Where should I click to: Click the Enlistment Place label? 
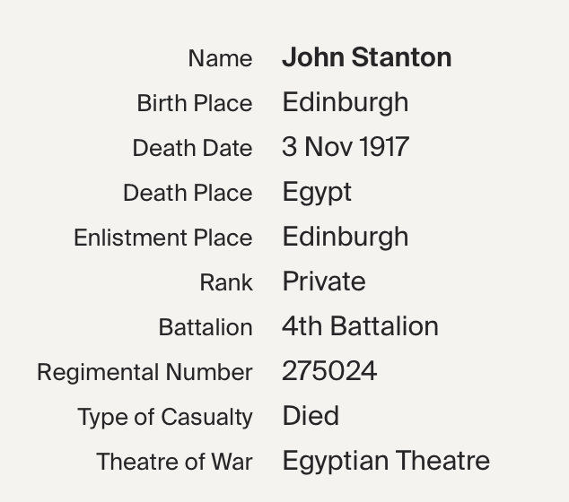(163, 238)
